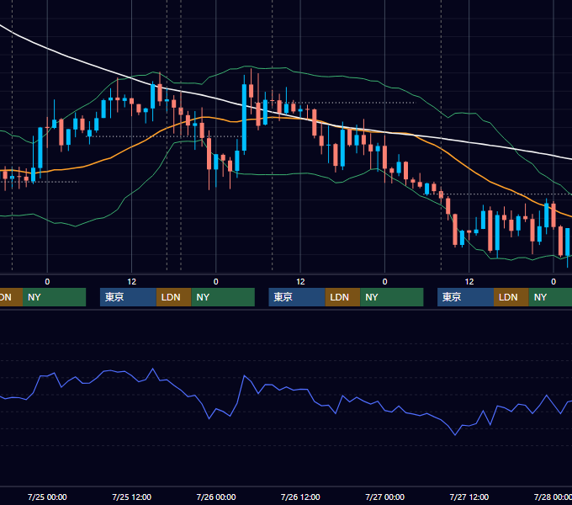Select the LDN session block on 7/26

click(x=342, y=297)
